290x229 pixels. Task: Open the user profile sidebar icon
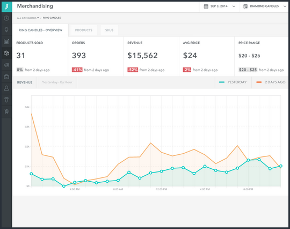pos(6,88)
